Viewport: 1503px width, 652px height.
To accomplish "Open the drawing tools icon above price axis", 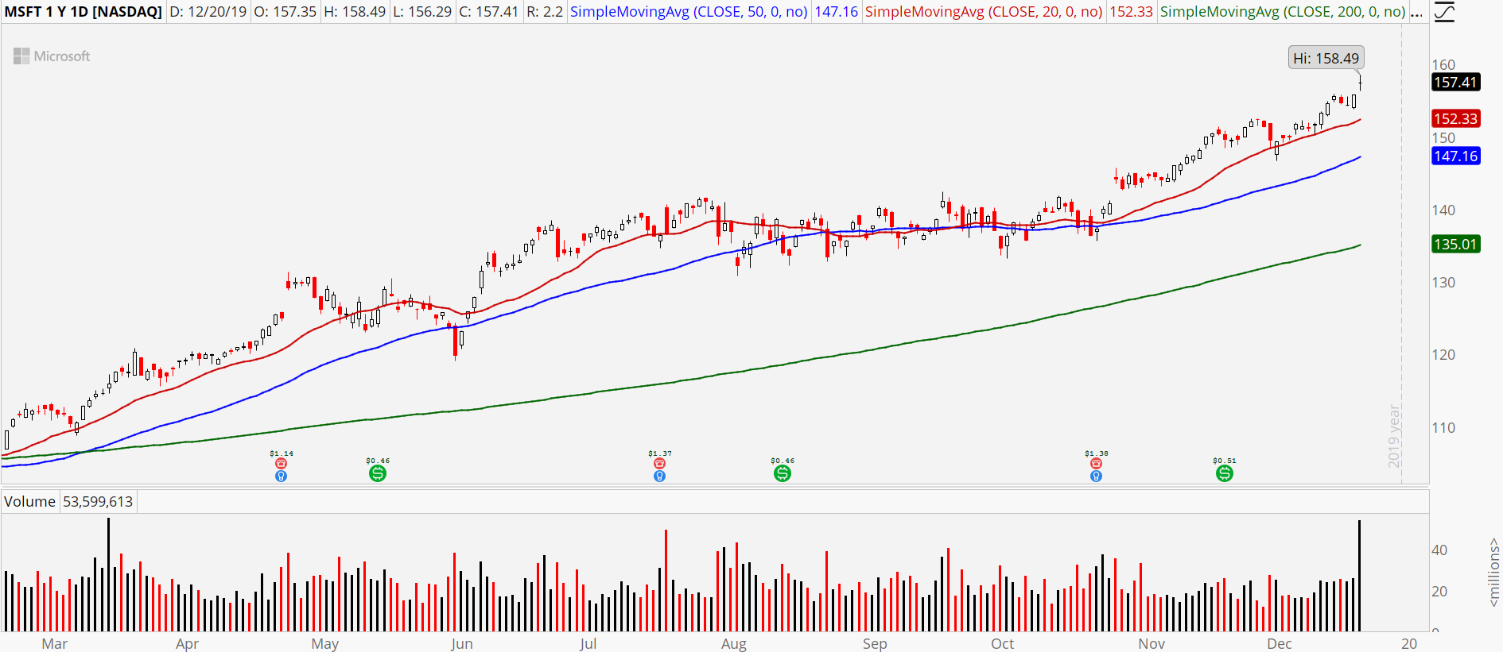I will [x=1443, y=12].
